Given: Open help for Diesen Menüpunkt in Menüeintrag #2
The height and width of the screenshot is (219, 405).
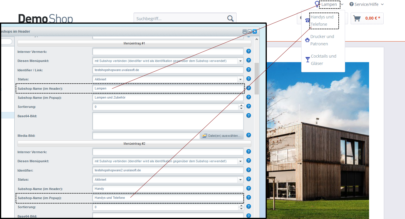Looking at the screenshot, I should coord(249,161).
